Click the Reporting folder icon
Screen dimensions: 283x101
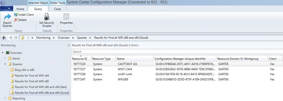coord(10,98)
